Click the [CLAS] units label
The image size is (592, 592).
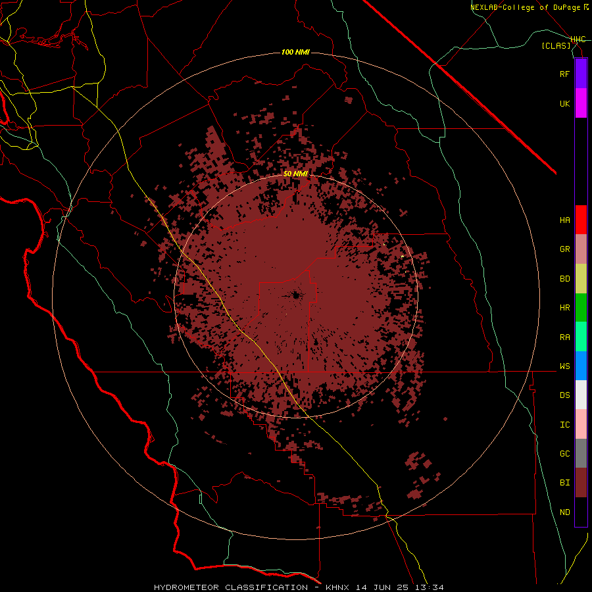pos(556,45)
